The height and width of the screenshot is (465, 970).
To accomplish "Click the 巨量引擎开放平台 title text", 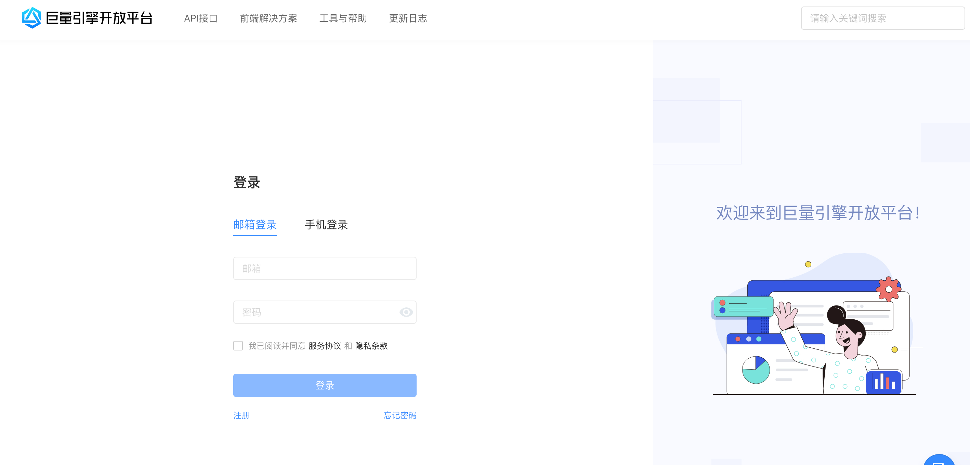I will point(99,18).
